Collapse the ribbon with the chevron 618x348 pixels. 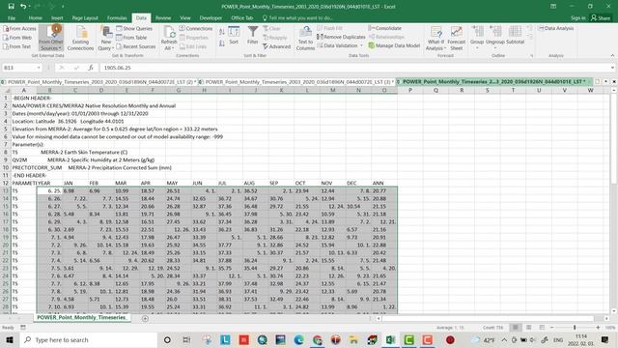click(612, 56)
